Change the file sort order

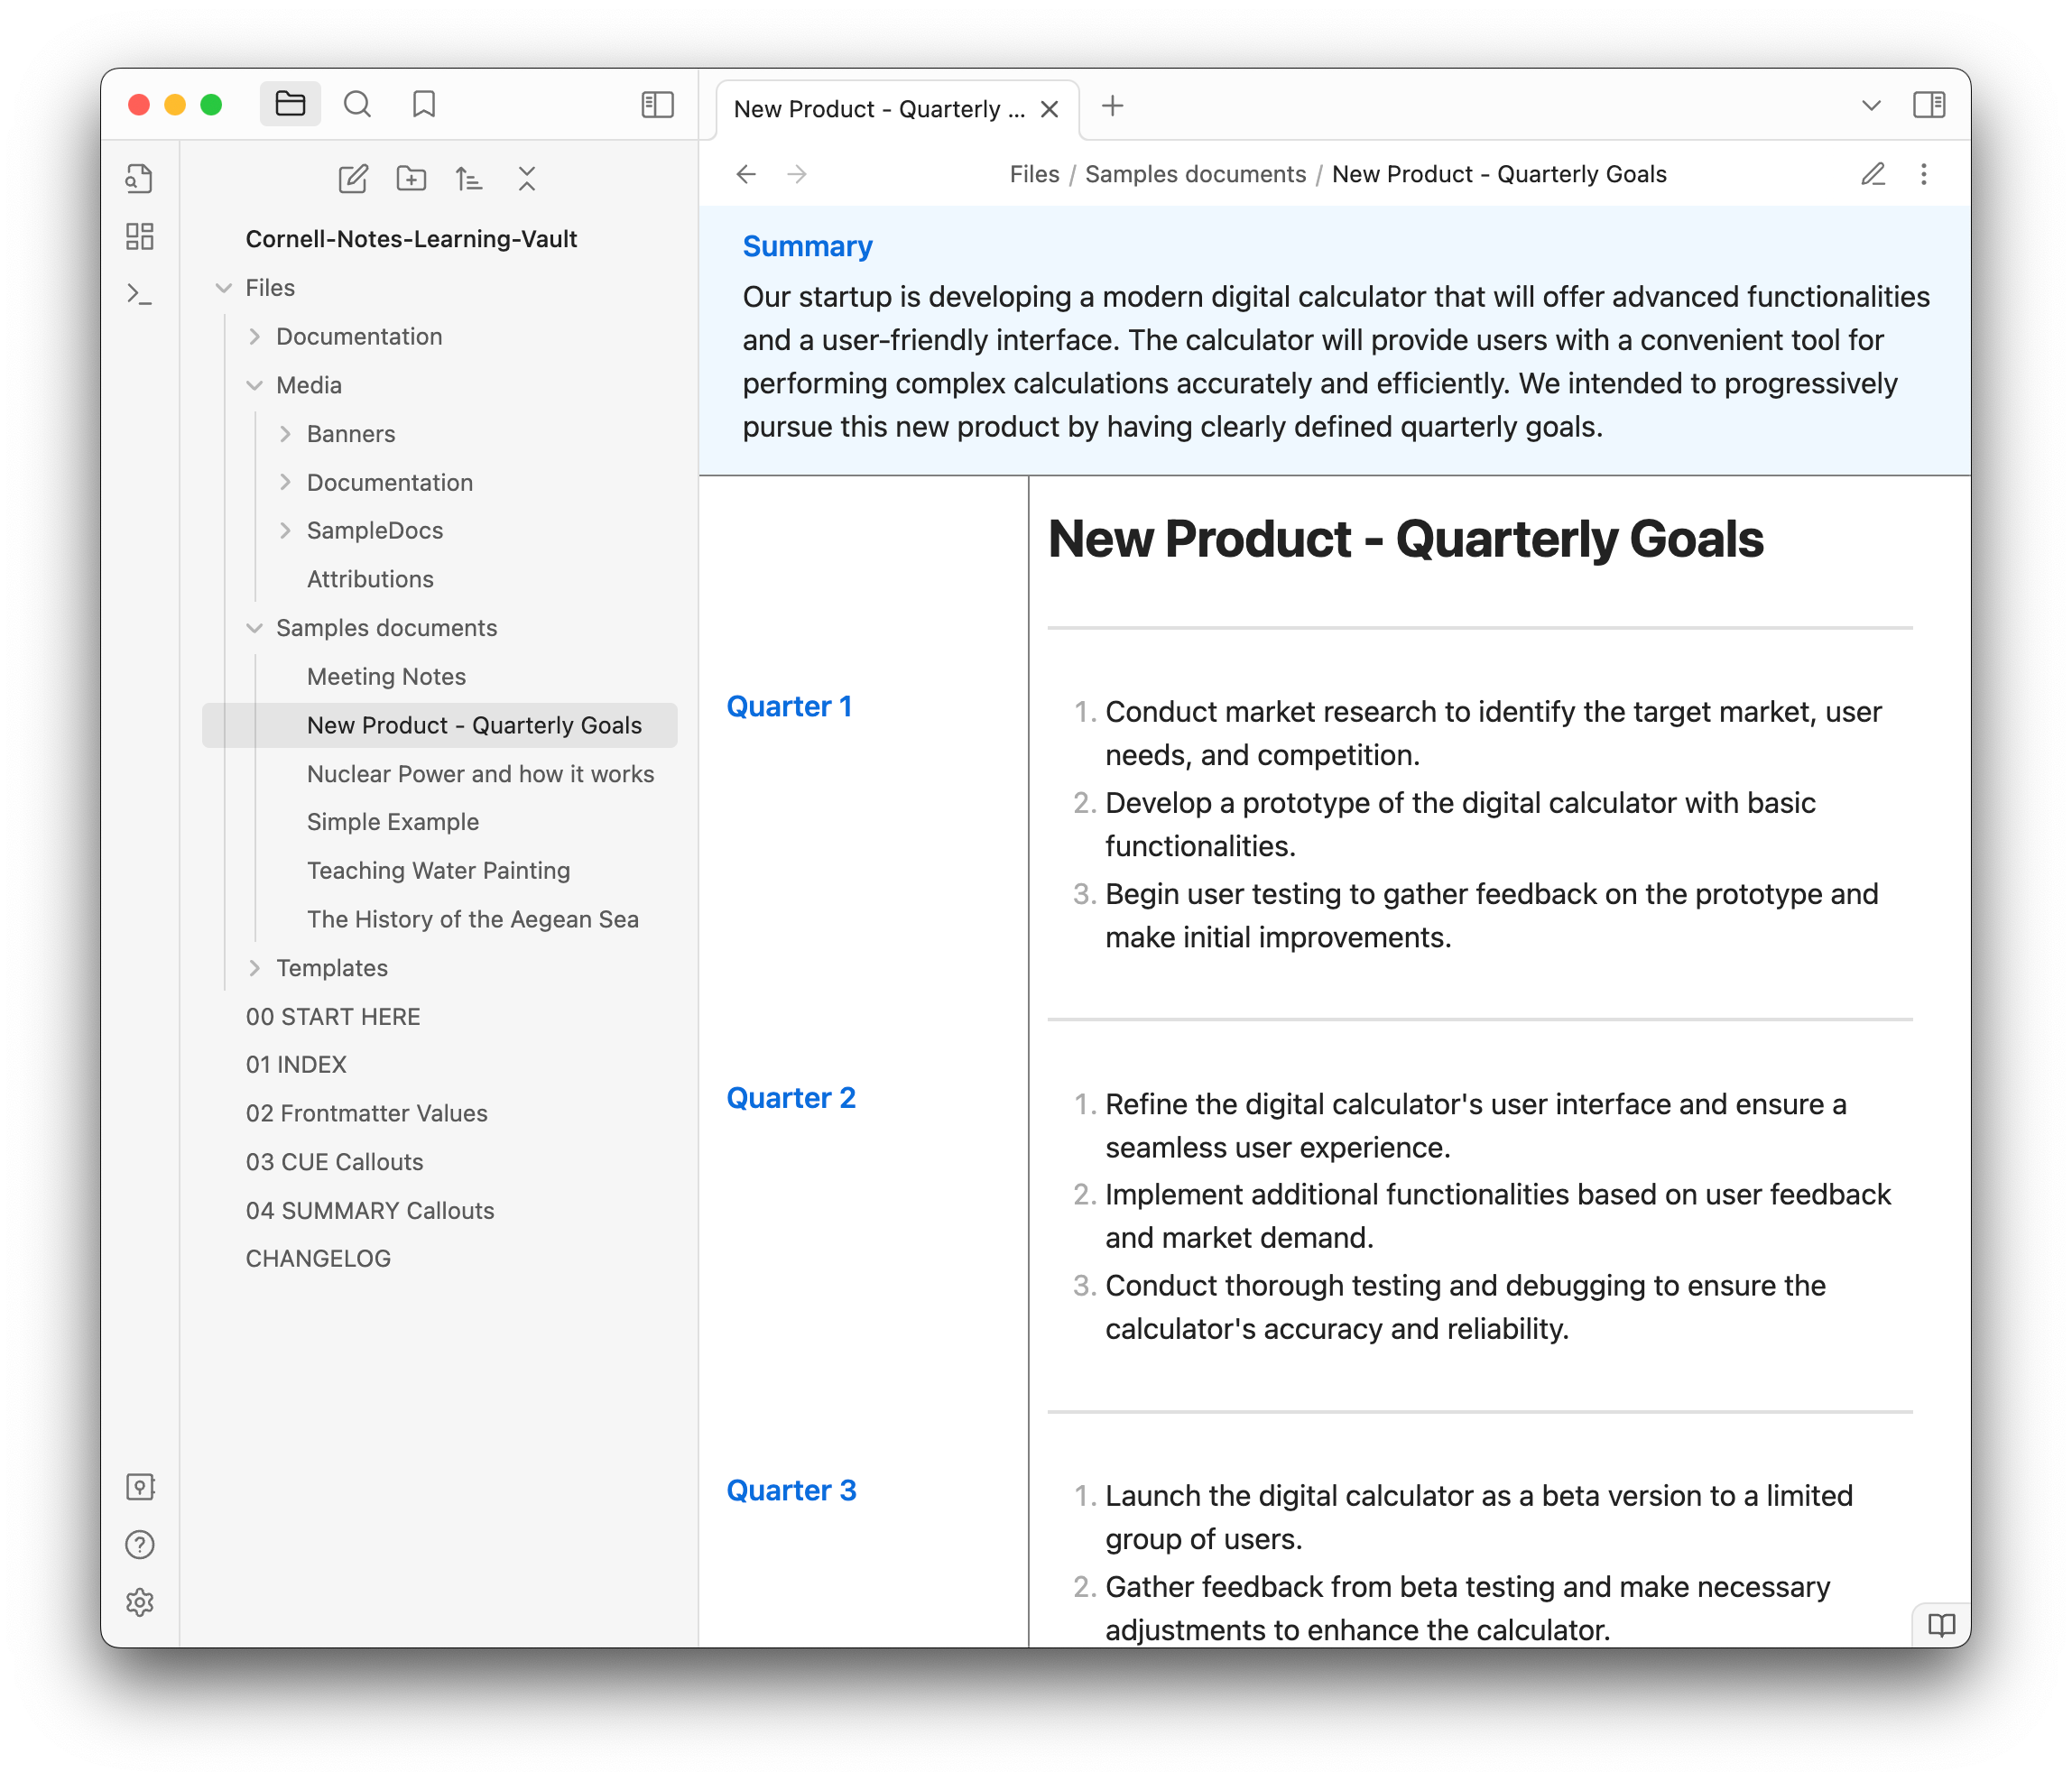click(469, 179)
